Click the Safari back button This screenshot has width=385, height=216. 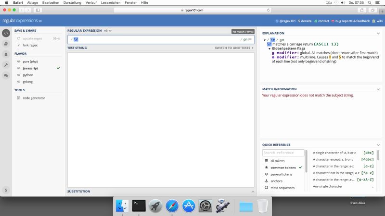coord(22,10)
